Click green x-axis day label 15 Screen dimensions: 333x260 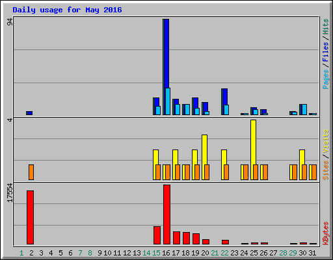(156, 253)
